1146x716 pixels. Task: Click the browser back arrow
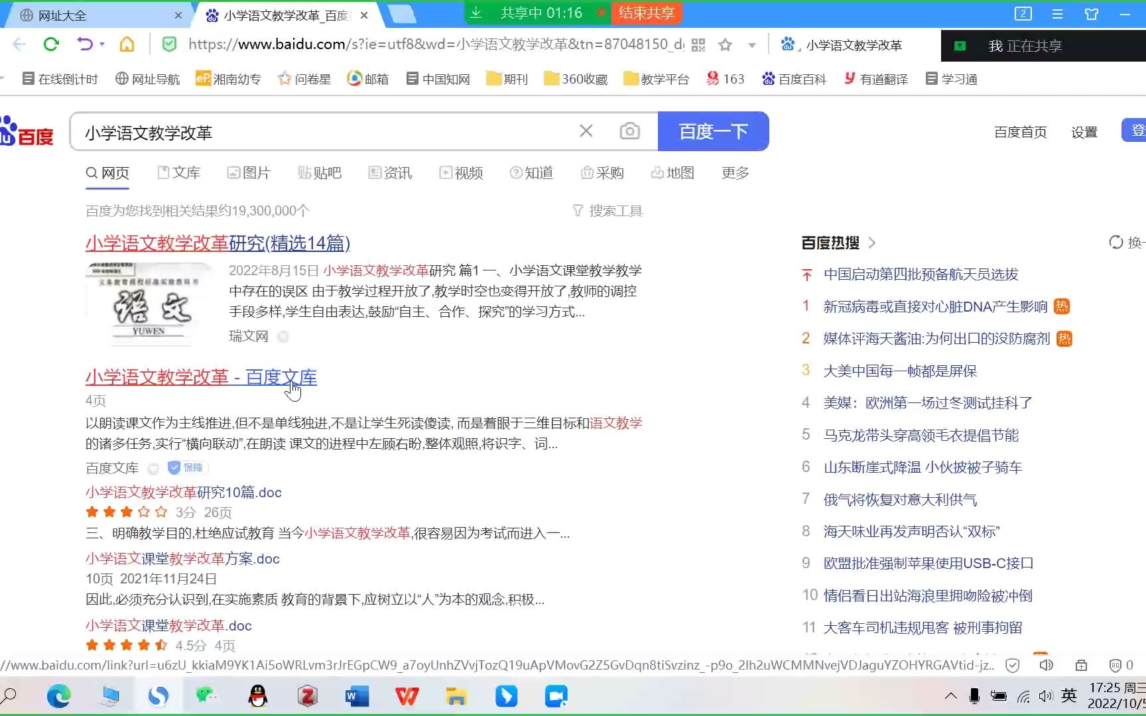point(19,44)
